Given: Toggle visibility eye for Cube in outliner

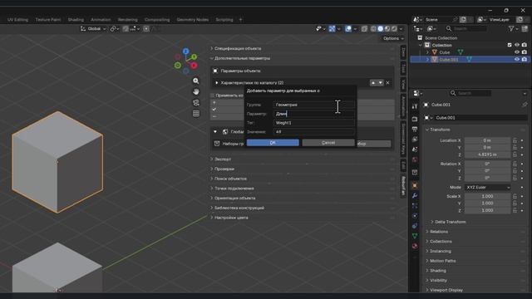Looking at the screenshot, I should point(517,52).
